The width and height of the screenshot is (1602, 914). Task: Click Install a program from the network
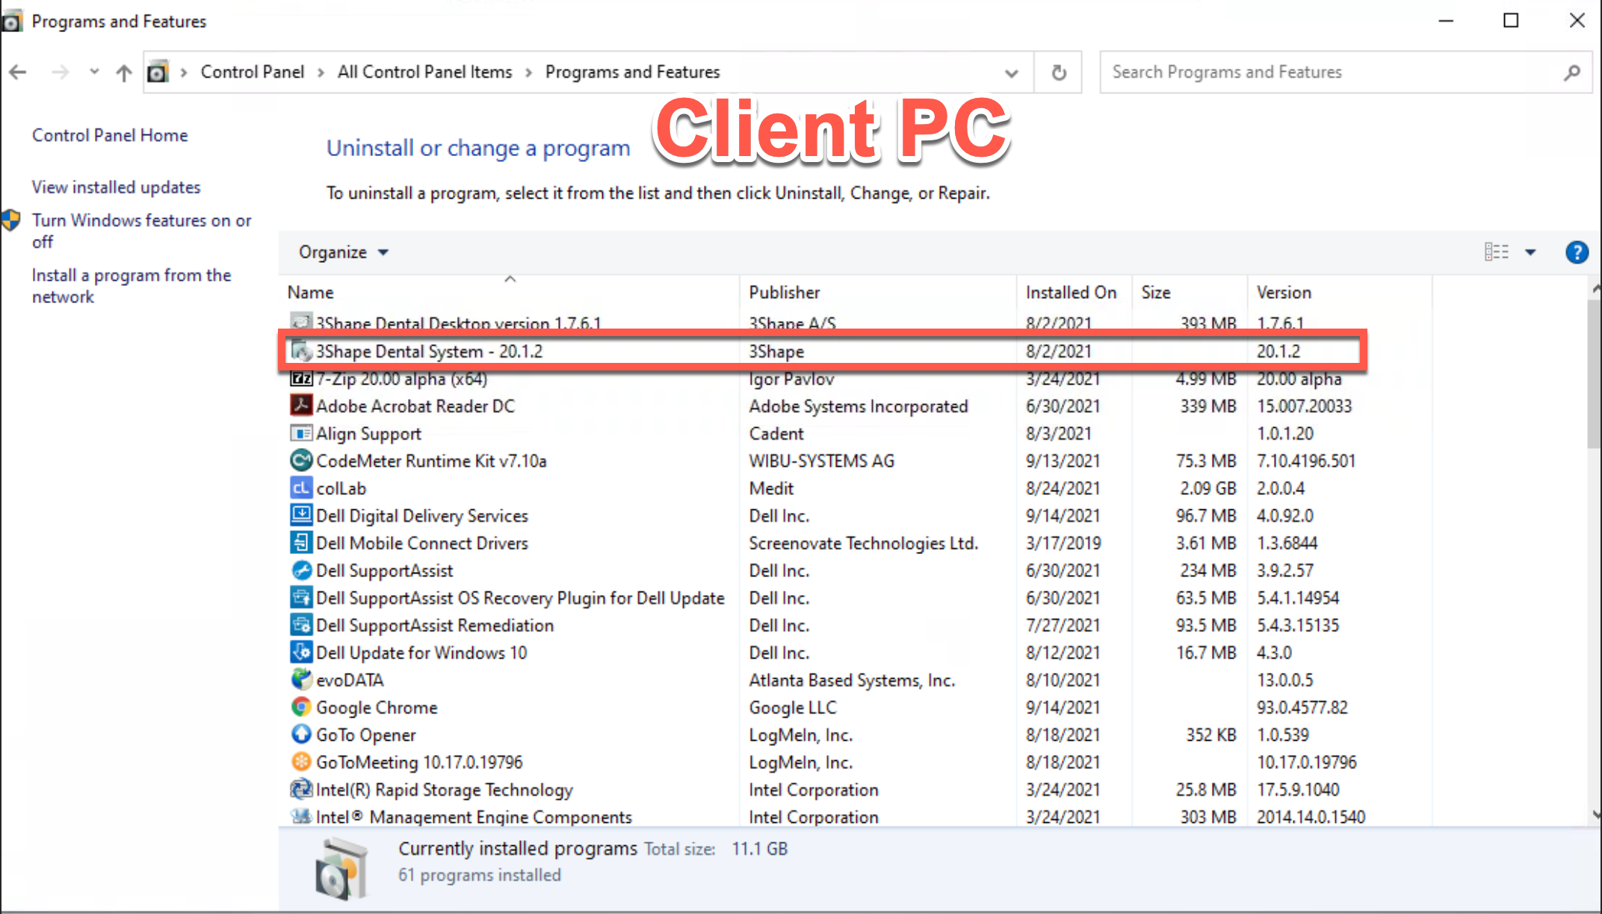[x=132, y=286]
